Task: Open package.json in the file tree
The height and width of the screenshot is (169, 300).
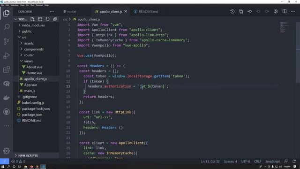Action: coord(36,115)
